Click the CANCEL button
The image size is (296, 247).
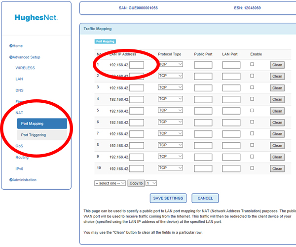205,198
